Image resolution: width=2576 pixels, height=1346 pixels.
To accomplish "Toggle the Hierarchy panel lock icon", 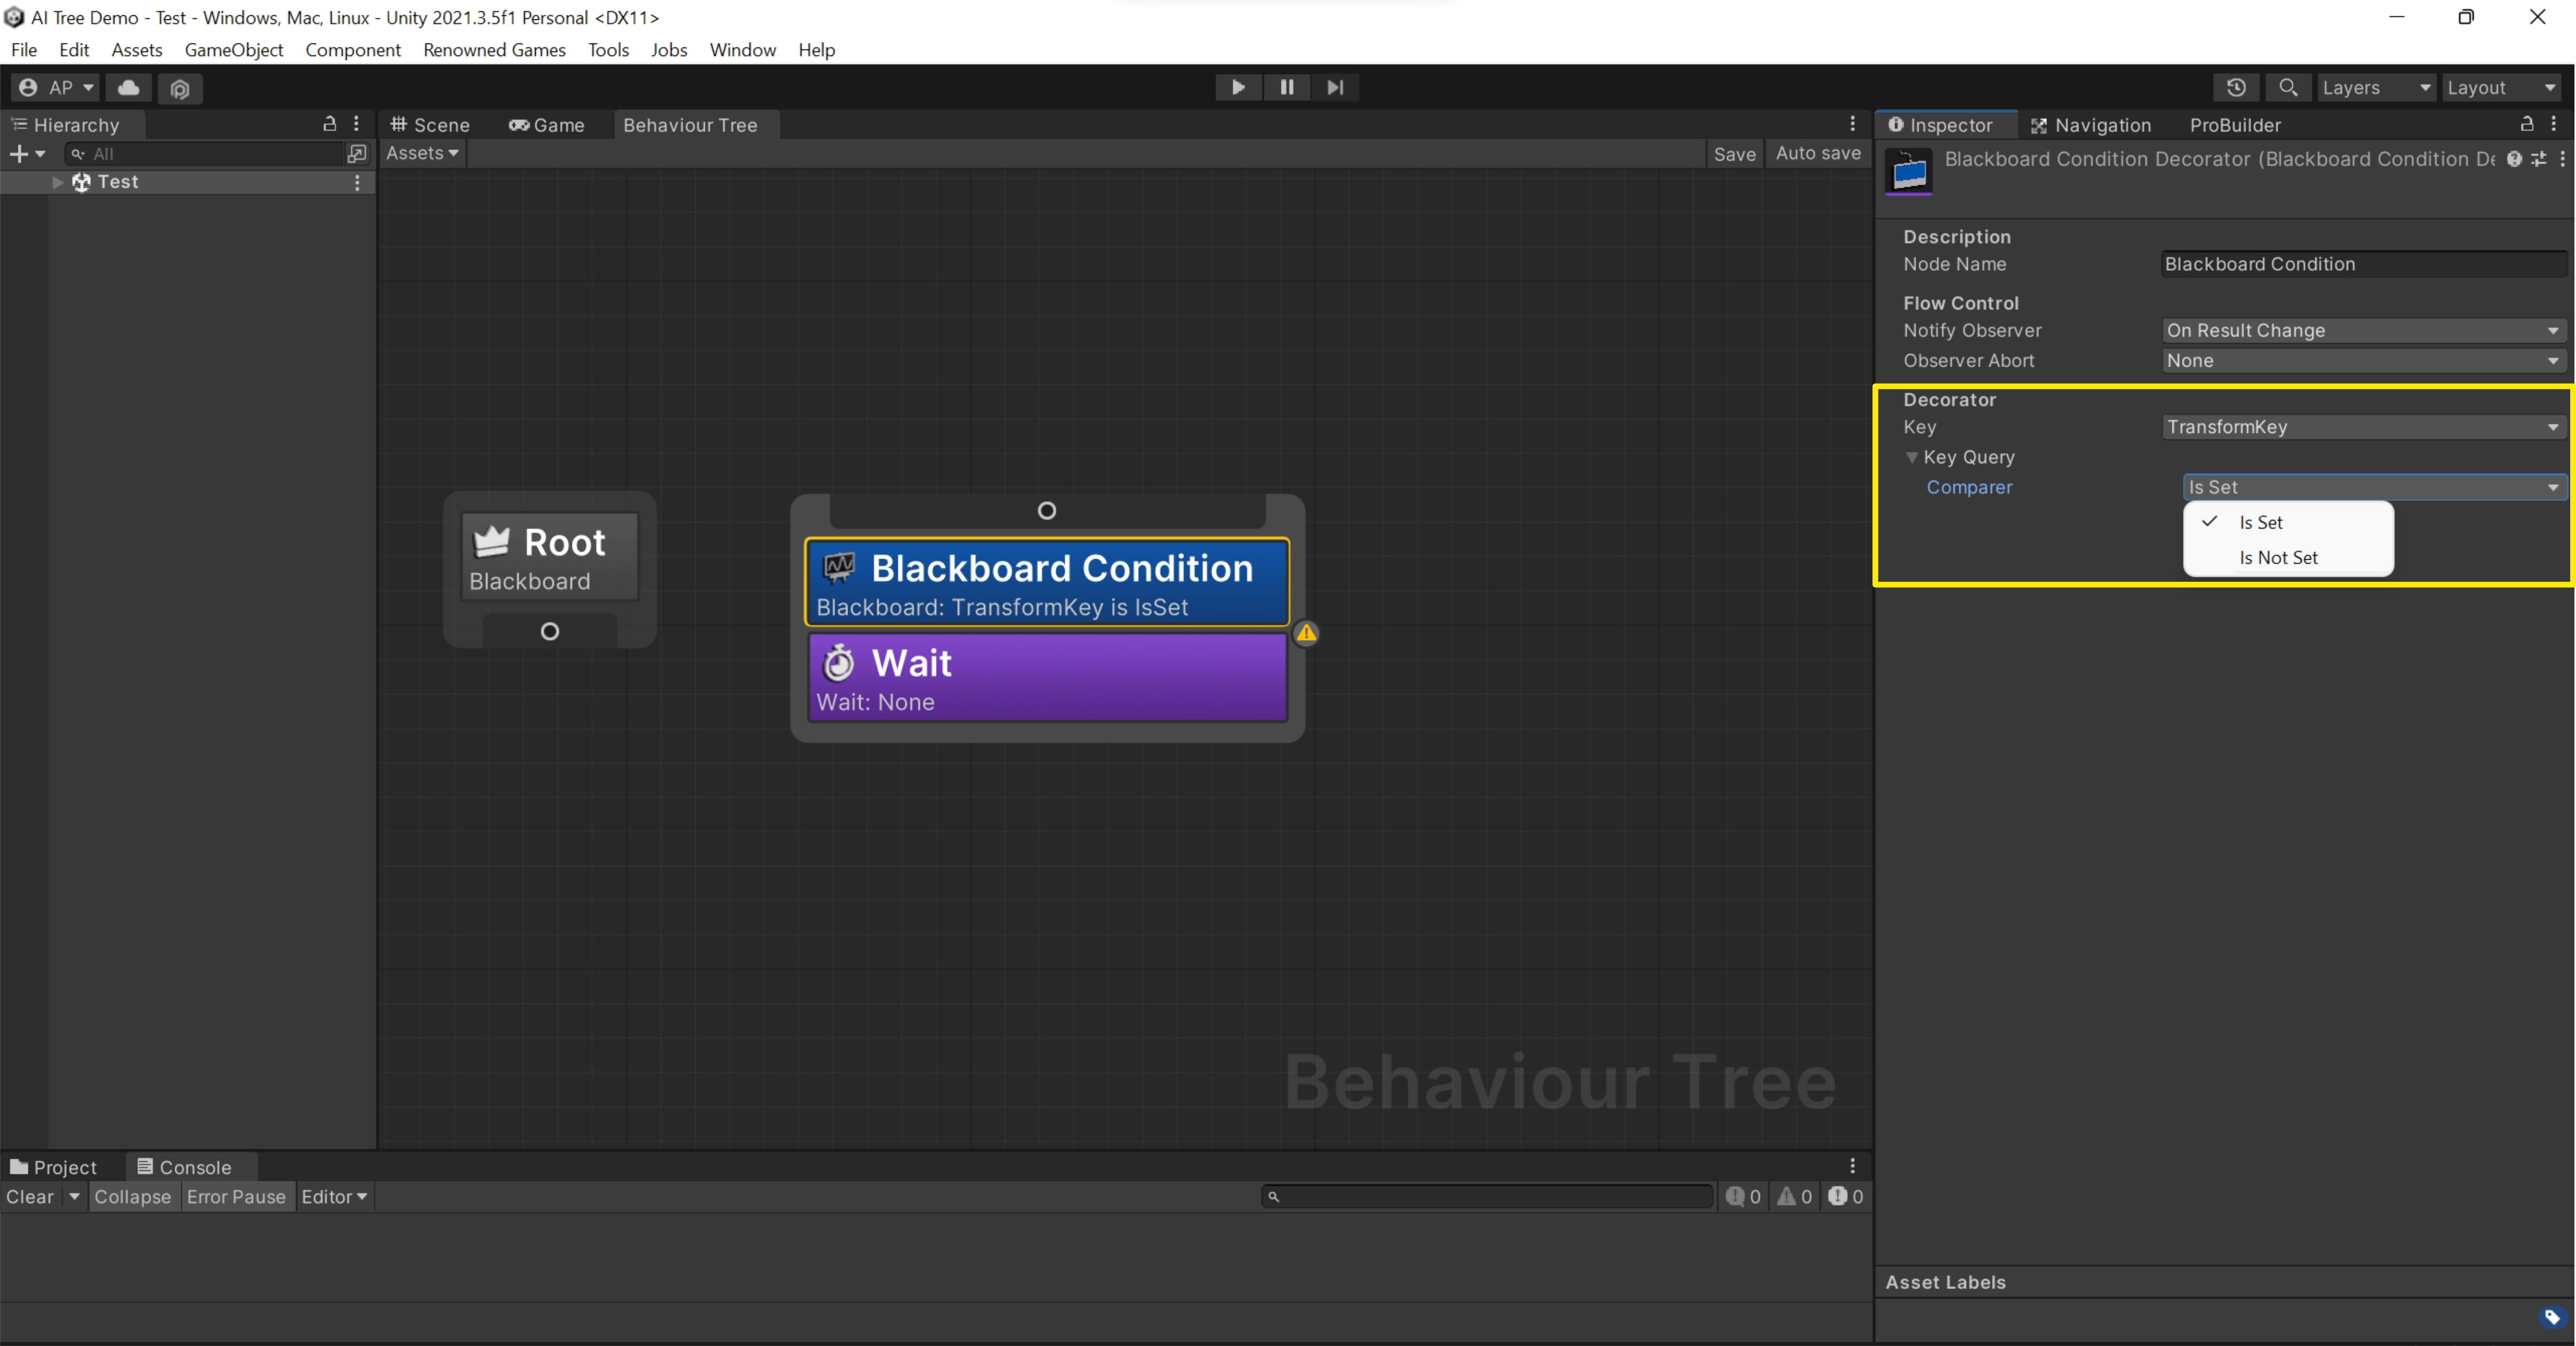I will coord(329,124).
